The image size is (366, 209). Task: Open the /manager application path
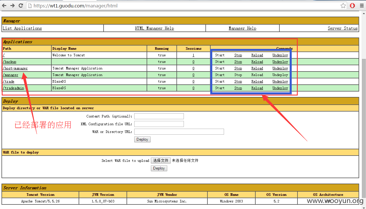[10, 75]
